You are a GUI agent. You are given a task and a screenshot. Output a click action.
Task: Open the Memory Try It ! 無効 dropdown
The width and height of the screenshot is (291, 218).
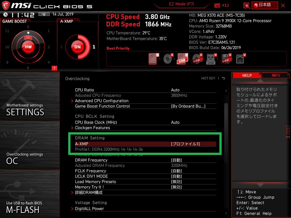176,187
